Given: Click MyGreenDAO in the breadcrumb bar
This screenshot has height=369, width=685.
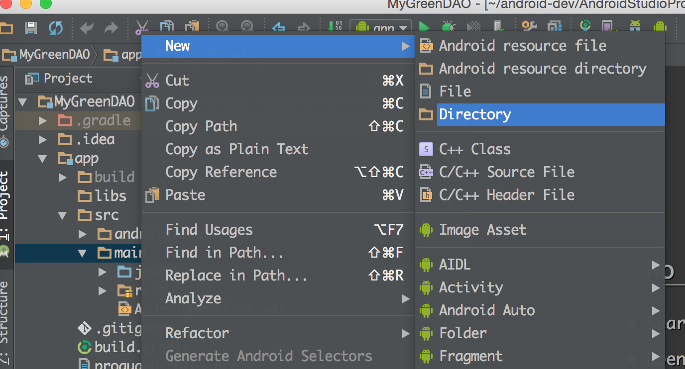Looking at the screenshot, I should coord(54,55).
